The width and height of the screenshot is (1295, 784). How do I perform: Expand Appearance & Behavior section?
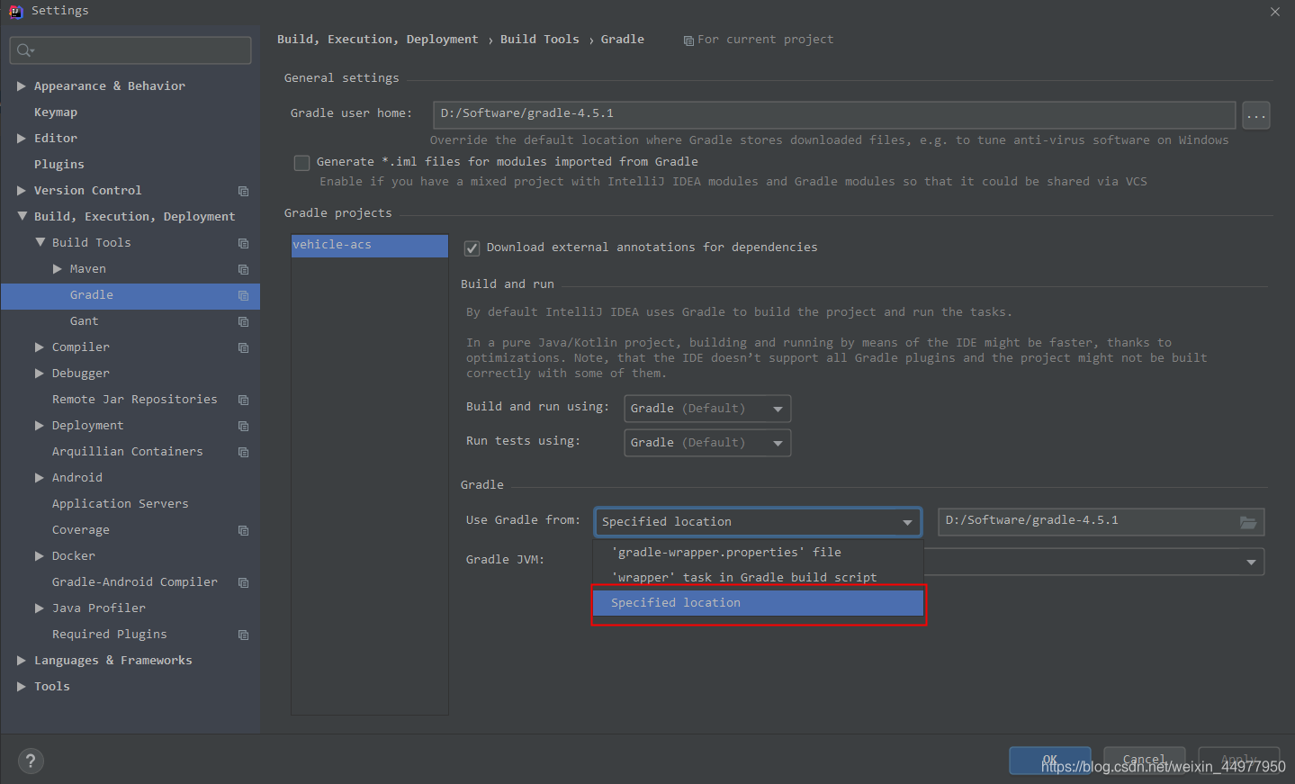(x=22, y=86)
